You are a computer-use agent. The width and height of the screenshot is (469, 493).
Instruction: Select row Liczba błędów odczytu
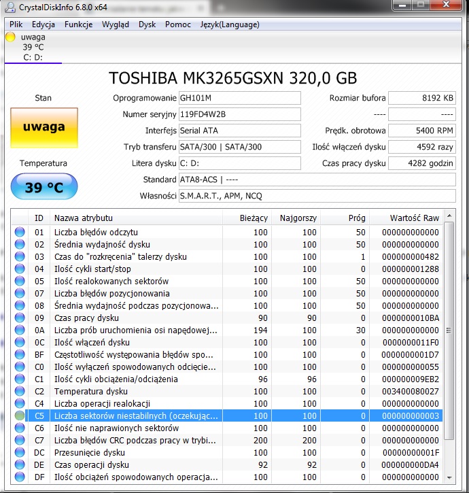(227, 232)
